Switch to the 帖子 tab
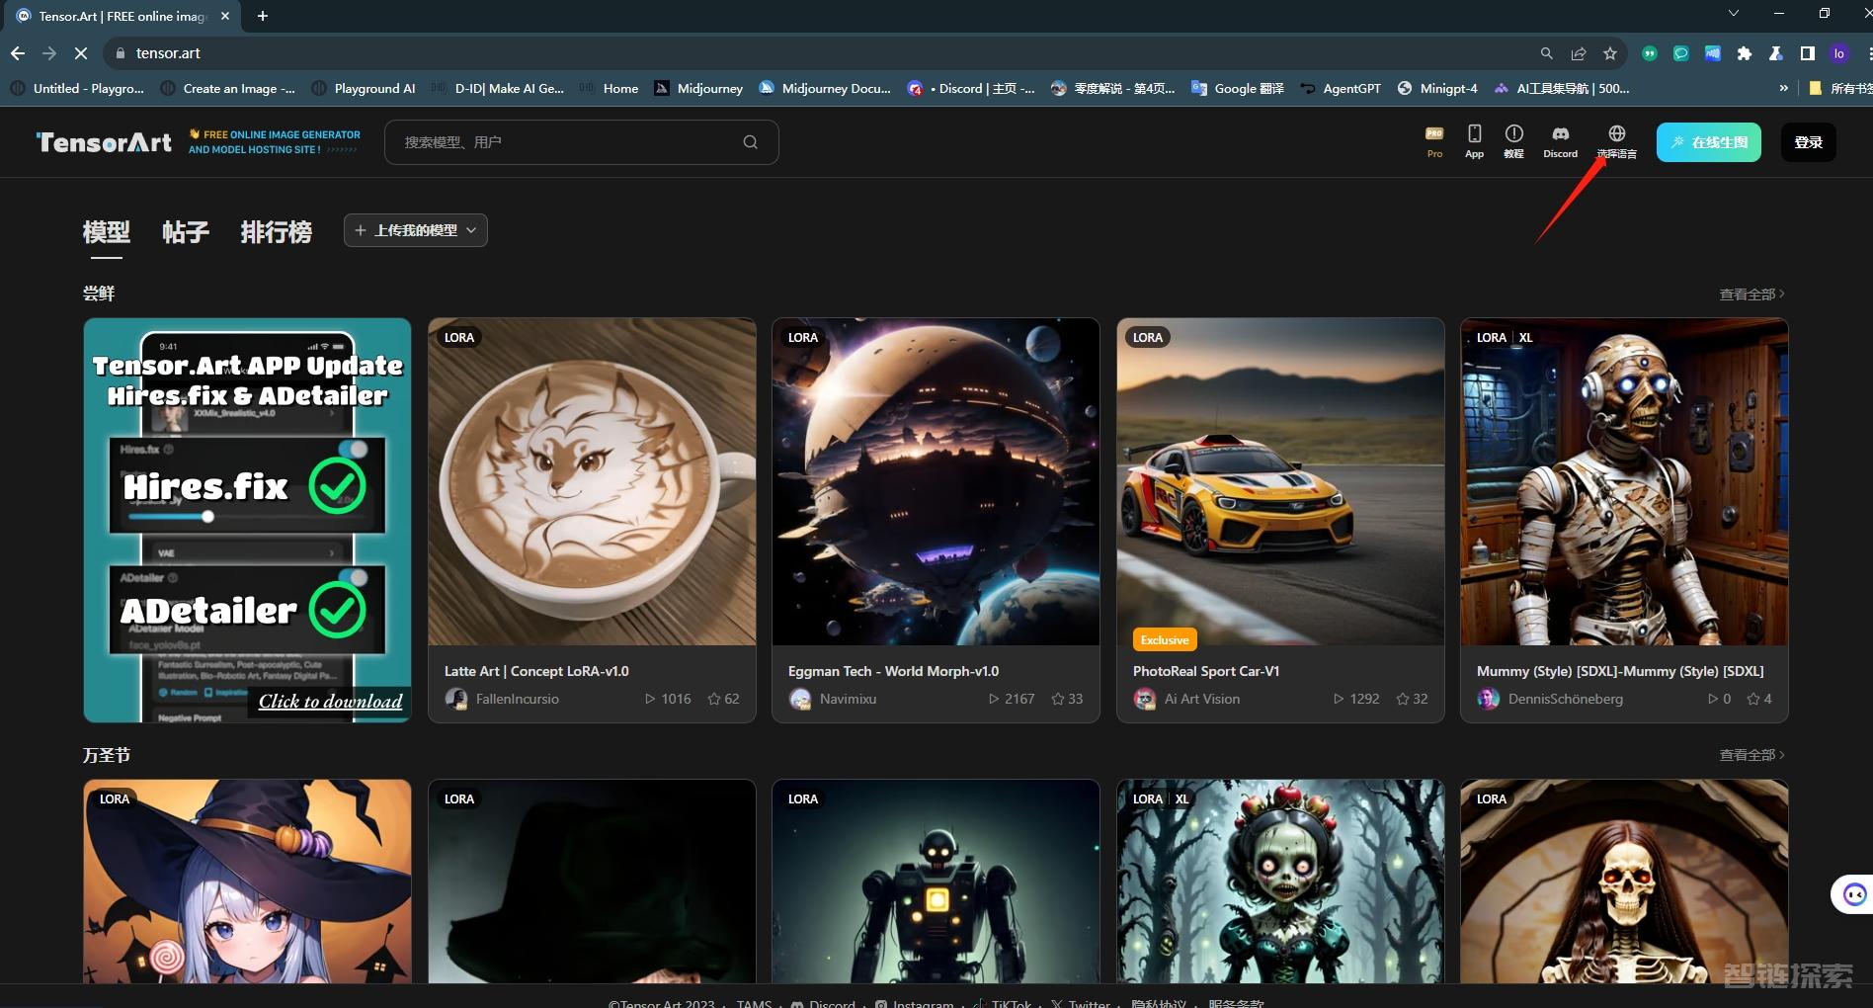Screen dimensions: 1873x1008 coord(186,232)
